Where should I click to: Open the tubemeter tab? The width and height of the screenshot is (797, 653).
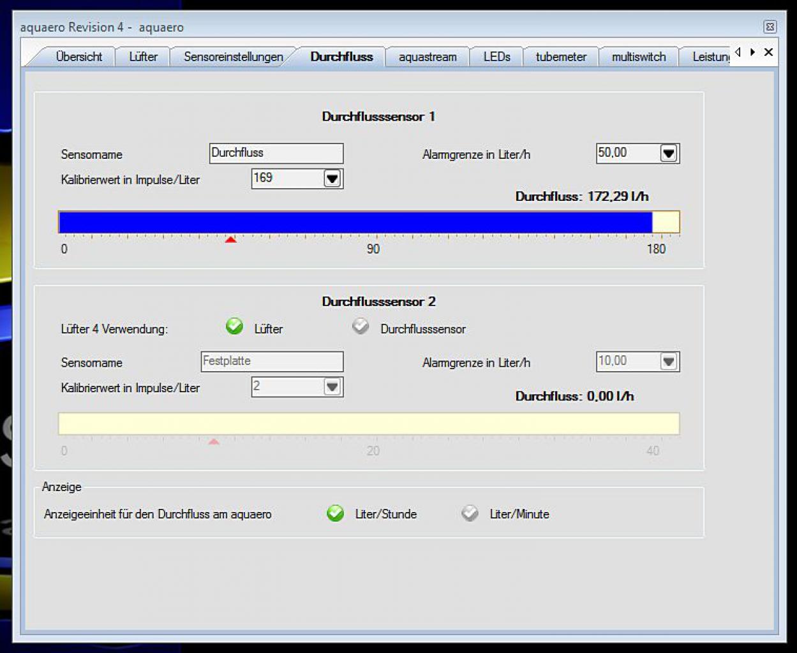click(x=561, y=57)
